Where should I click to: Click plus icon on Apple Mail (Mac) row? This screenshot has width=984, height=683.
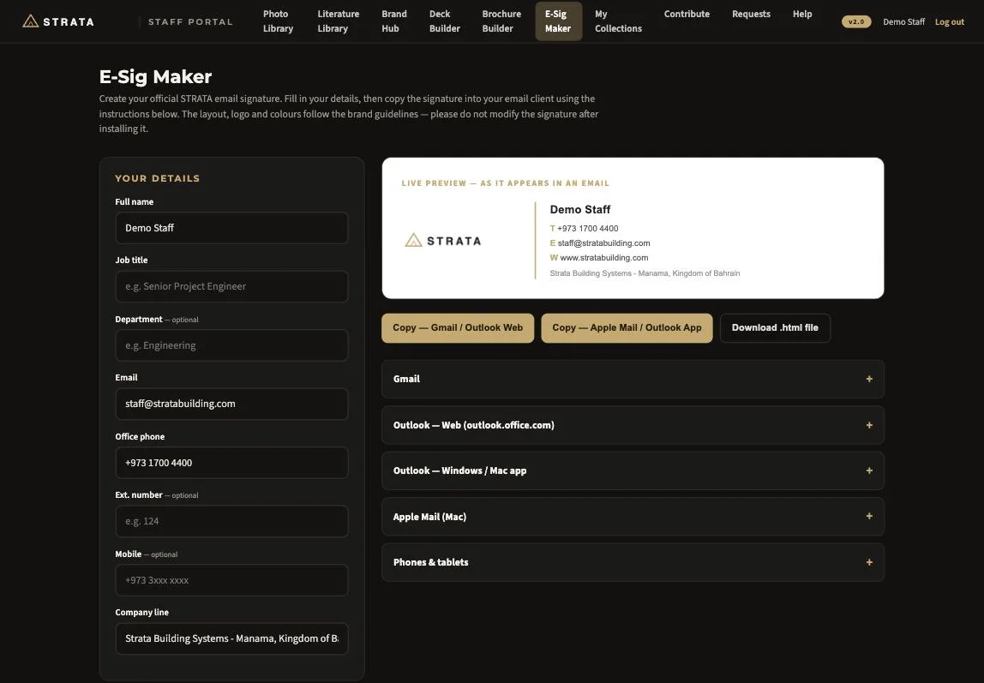[x=869, y=516]
